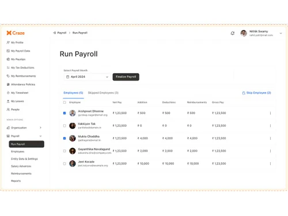
Task: Open Employees under Payroll
Action: (18, 151)
